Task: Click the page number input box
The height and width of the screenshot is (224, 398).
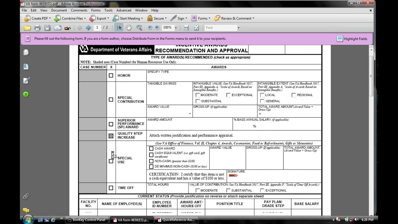Action: [x=97, y=28]
